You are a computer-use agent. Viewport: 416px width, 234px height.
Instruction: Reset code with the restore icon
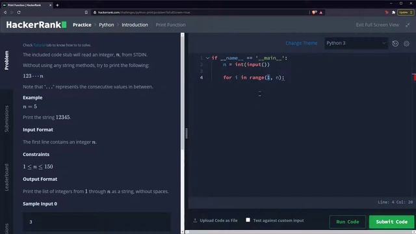[x=395, y=44]
